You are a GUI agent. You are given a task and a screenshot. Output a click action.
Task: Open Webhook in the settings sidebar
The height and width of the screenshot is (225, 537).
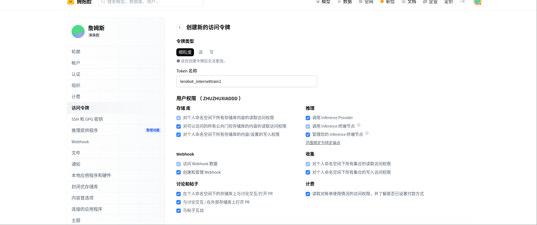click(x=116, y=142)
